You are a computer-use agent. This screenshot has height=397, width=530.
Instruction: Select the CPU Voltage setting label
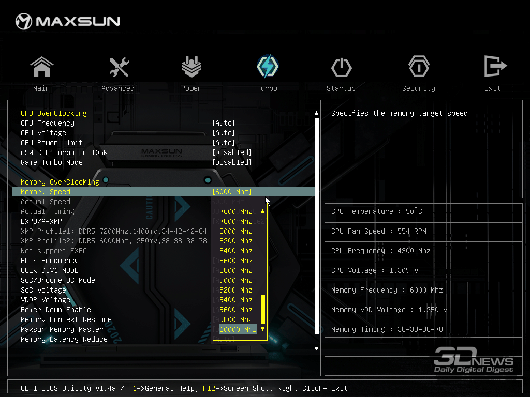43,133
